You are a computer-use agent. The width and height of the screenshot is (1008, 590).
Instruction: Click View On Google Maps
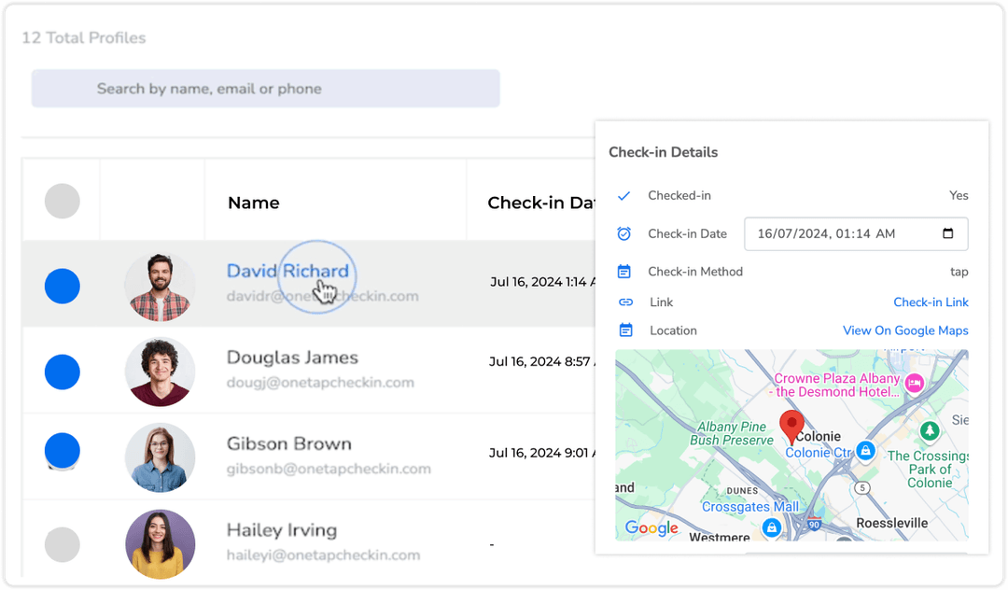pos(905,330)
